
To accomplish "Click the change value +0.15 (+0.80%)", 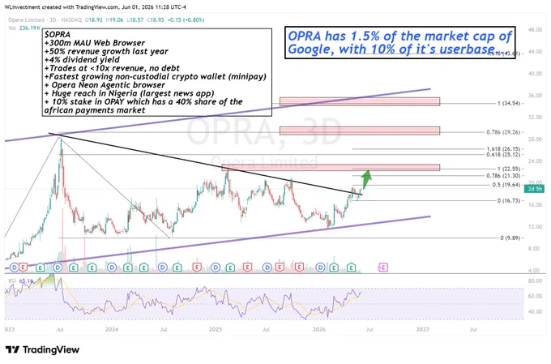I will tap(186, 20).
